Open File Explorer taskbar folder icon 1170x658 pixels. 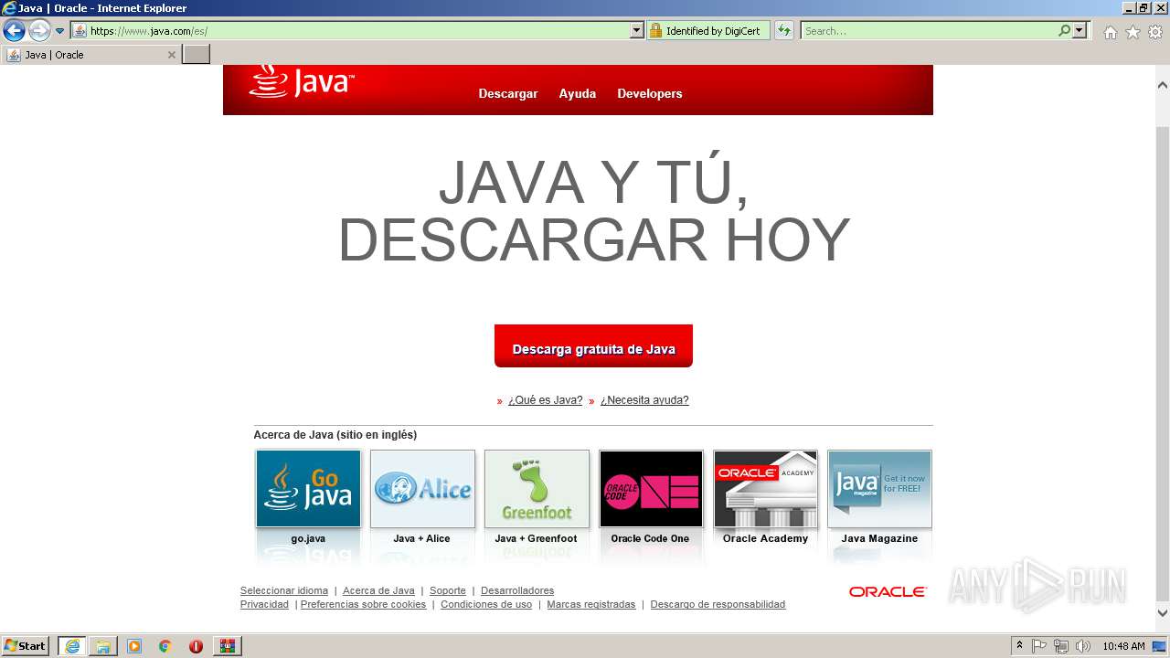(x=102, y=646)
